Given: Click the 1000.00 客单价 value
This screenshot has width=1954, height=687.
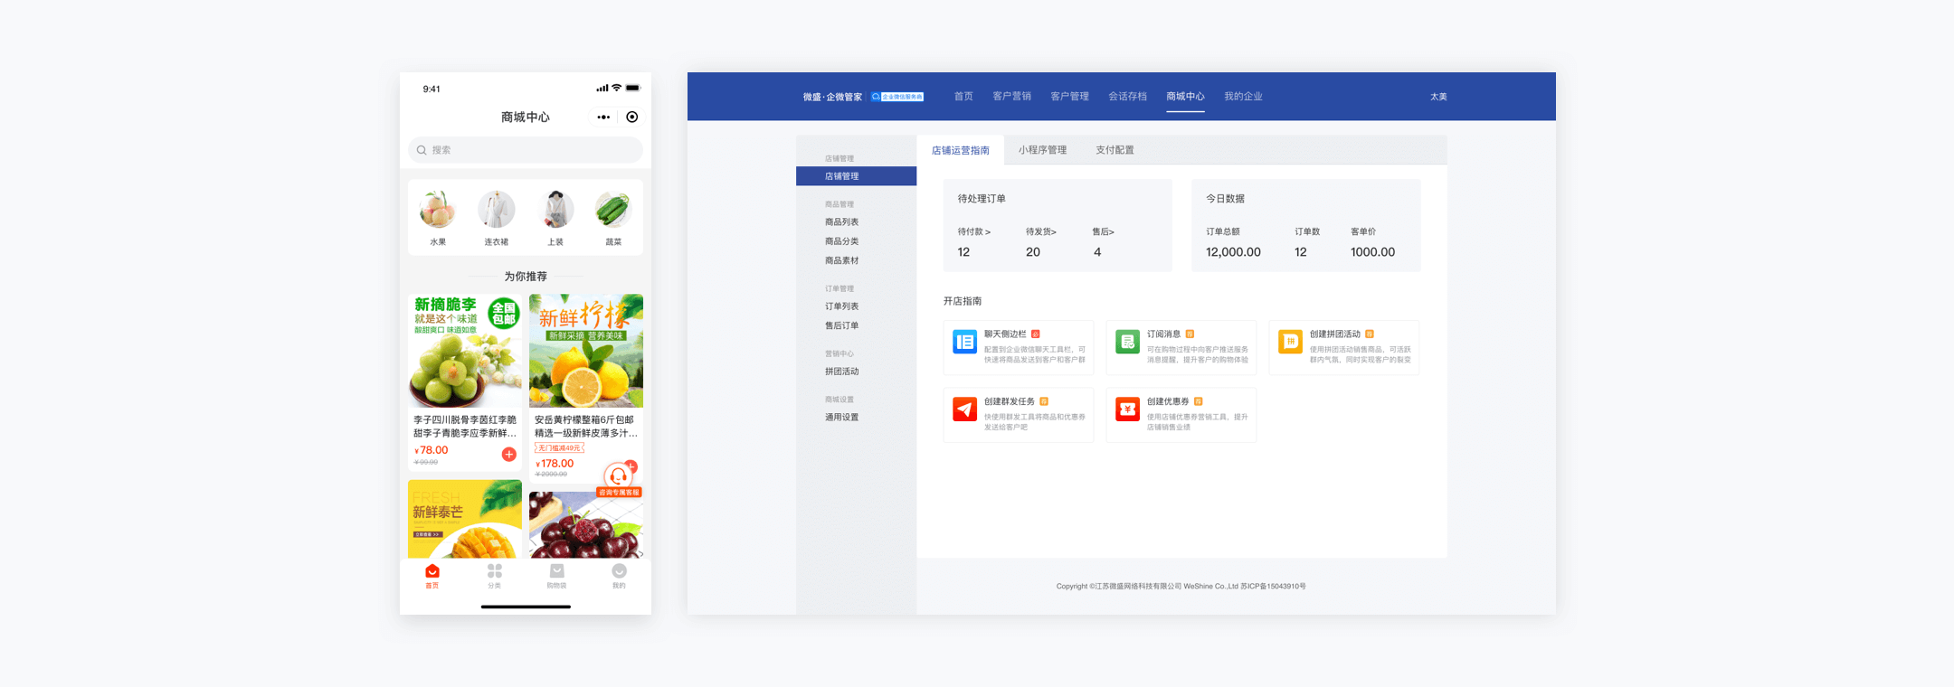Looking at the screenshot, I should point(1372,252).
